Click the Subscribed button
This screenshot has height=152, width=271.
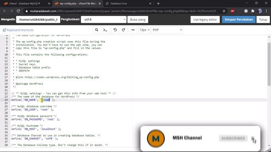(233, 138)
